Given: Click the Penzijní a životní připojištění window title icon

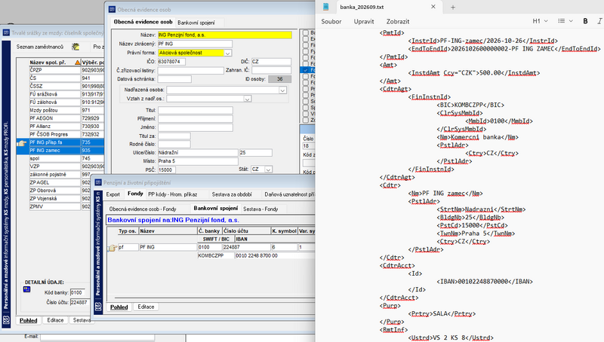Looking at the screenshot, I should coord(98,182).
